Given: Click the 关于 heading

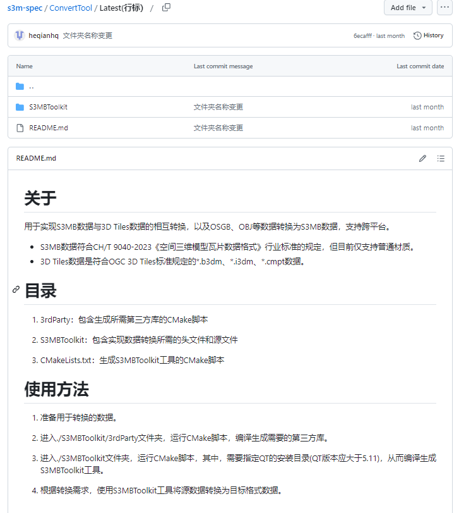Looking at the screenshot, I should click(x=40, y=198).
